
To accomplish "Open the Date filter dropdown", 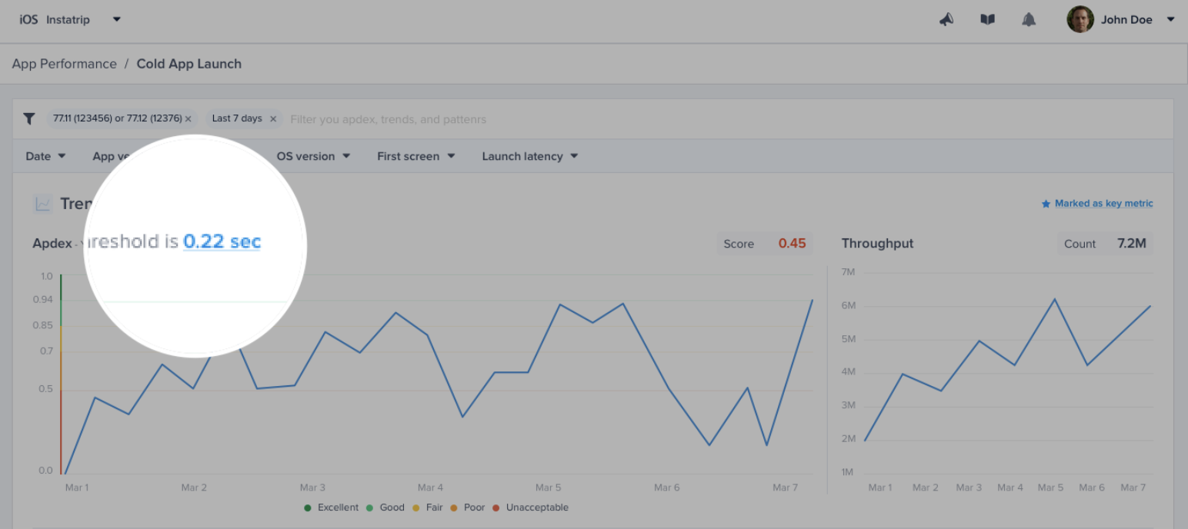I will (x=45, y=156).
